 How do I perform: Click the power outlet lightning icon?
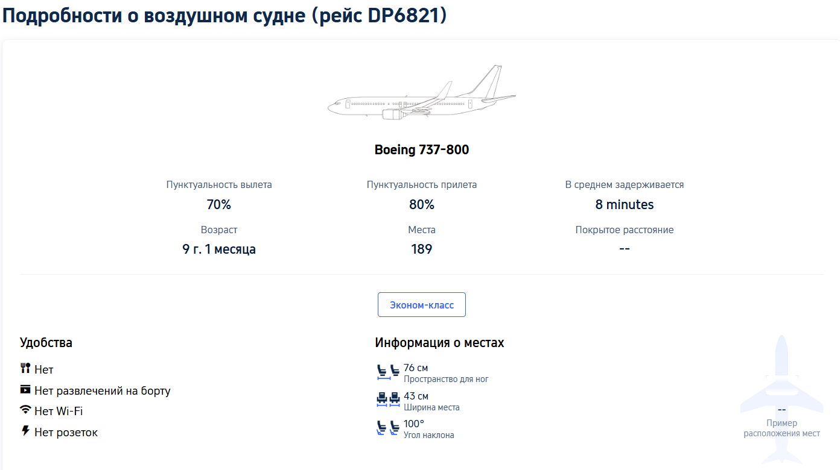[x=25, y=431]
